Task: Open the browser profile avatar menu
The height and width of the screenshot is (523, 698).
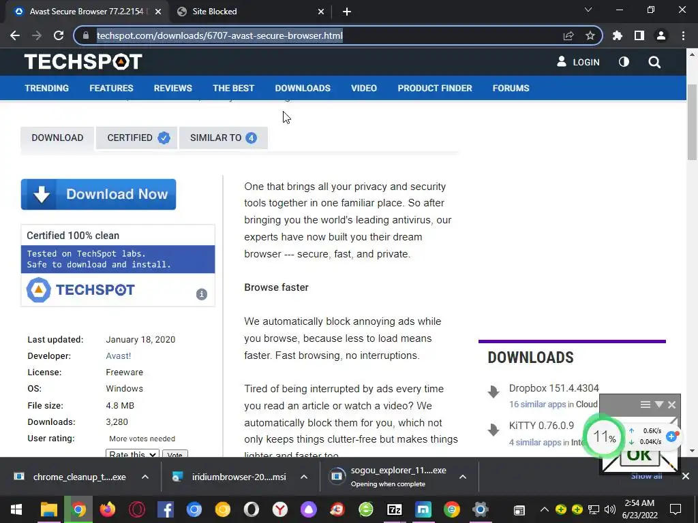Action: 661,35
